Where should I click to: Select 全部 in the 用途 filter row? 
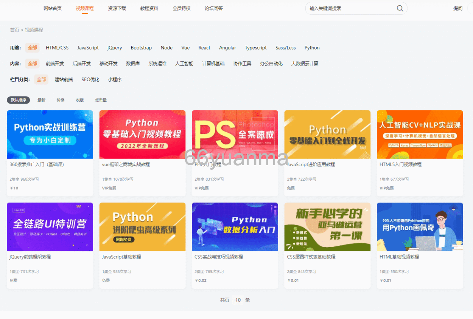(33, 48)
